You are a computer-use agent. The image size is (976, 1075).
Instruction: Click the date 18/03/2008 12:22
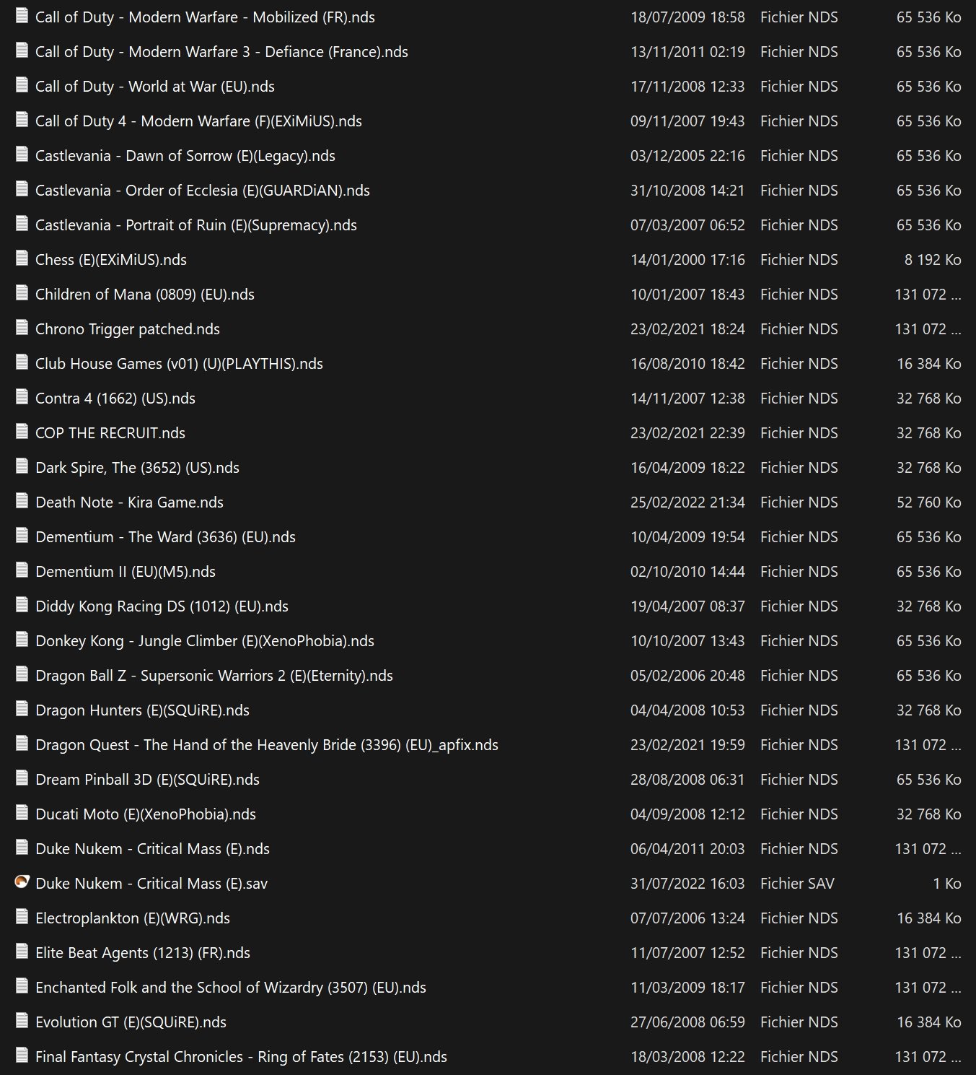click(x=687, y=1057)
